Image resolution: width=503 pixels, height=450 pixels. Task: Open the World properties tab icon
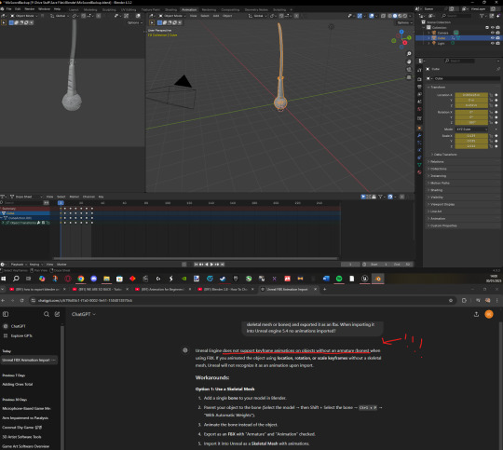click(419, 109)
